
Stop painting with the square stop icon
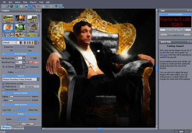43,6
